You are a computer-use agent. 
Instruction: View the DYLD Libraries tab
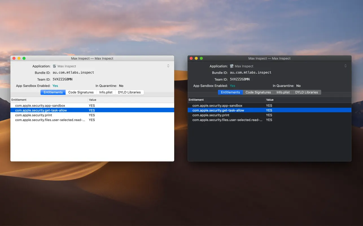(130, 92)
